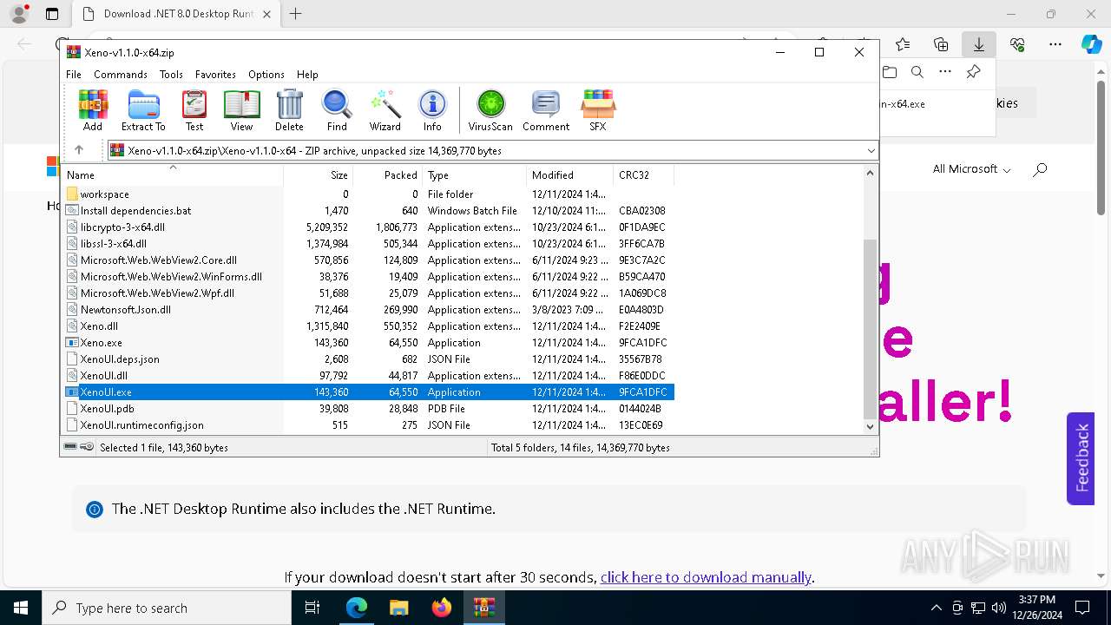Open Edge Favorites star icon
This screenshot has width=1111, height=625.
(903, 44)
